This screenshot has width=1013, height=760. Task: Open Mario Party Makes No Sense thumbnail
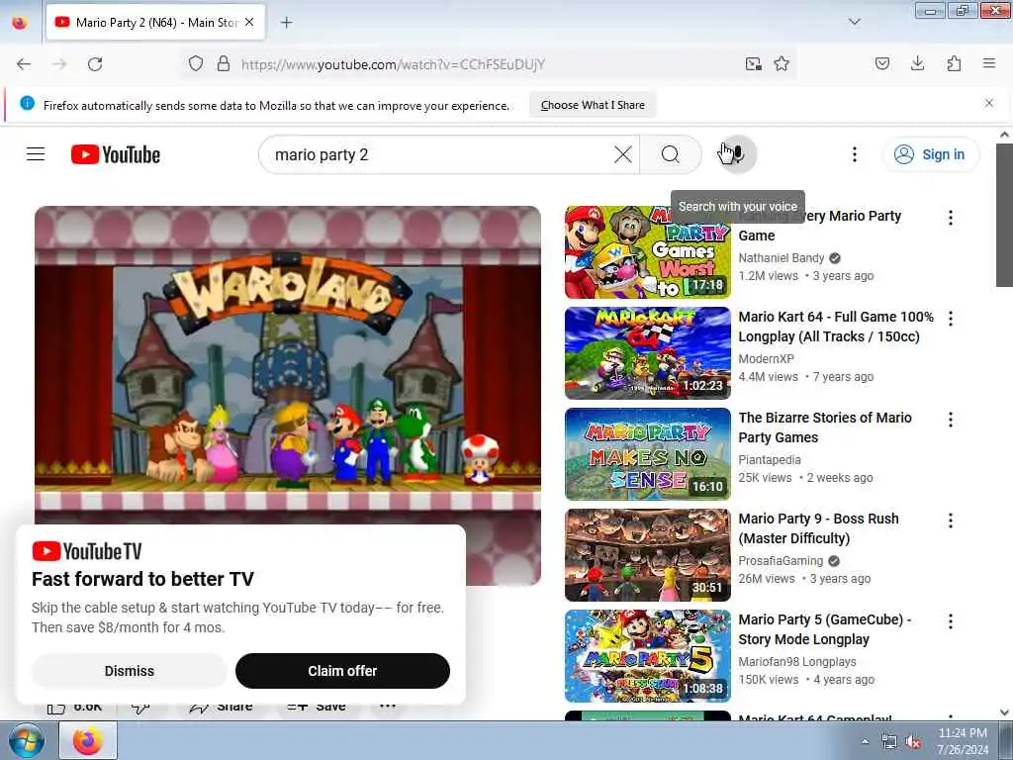tap(647, 453)
